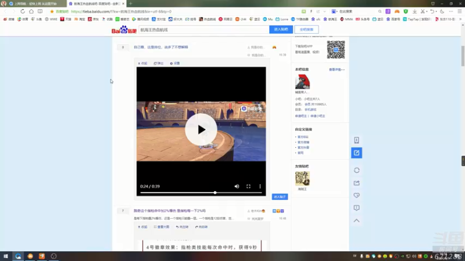Open the Windows Start menu
Viewport: 465px width, 261px height.
pyautogui.click(x=5, y=256)
